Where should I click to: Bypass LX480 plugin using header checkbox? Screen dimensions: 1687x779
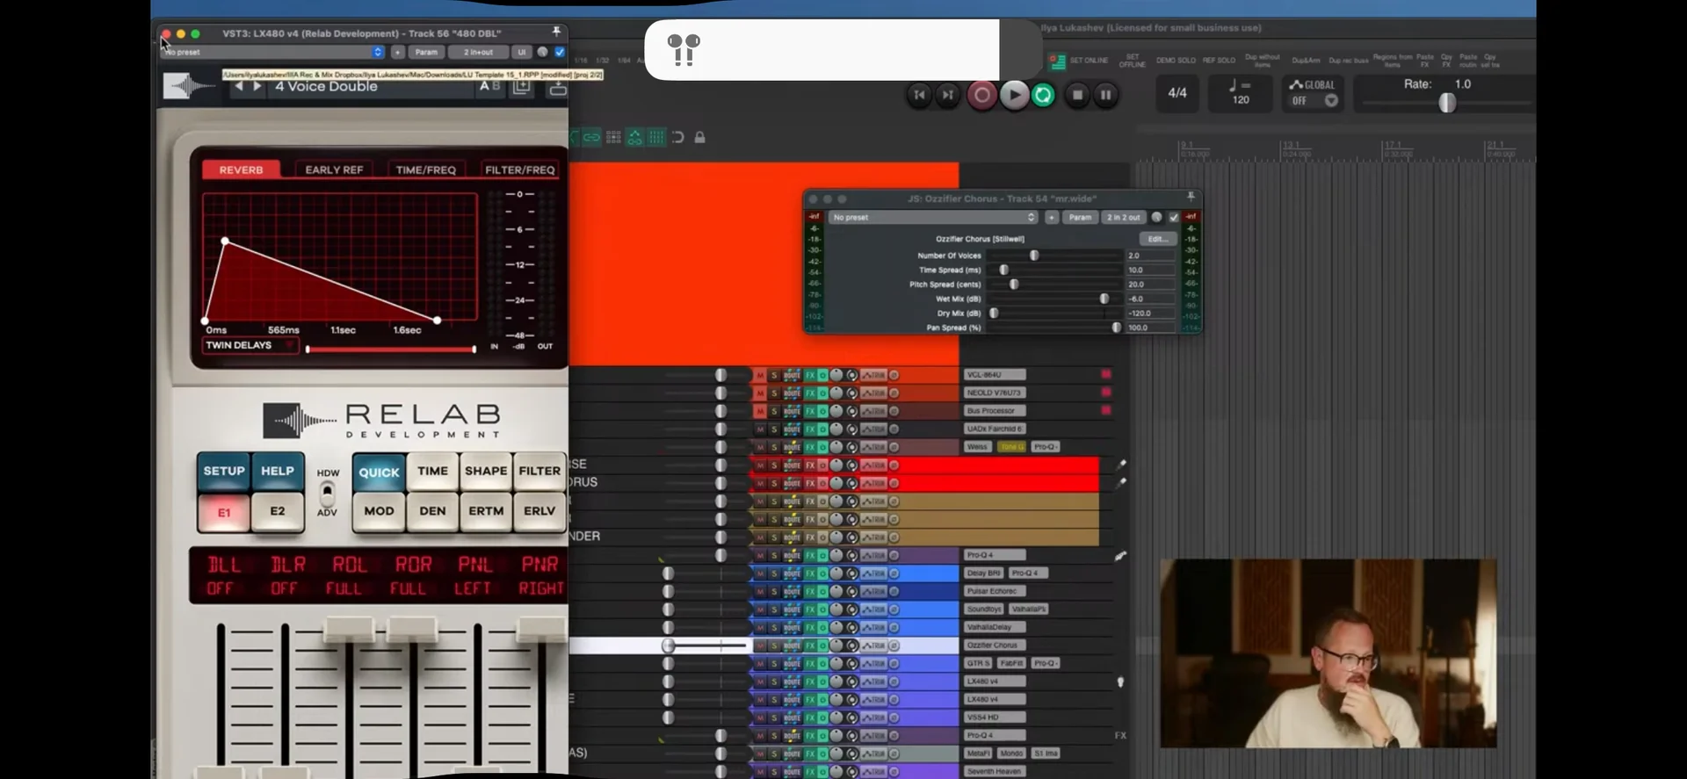pos(560,52)
